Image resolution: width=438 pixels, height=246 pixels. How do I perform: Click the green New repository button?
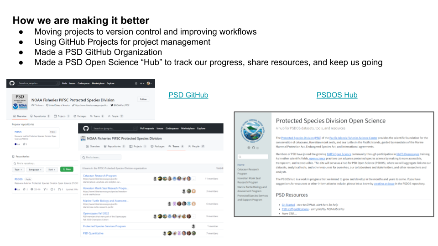[x=67, y=169]
